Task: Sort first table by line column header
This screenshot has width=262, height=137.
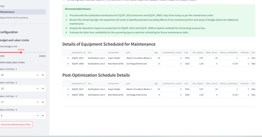Action: pos(97,52)
